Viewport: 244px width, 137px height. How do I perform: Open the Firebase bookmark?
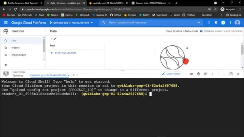[130, 15]
